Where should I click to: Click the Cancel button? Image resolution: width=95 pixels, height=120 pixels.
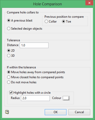(x=79, y=112)
